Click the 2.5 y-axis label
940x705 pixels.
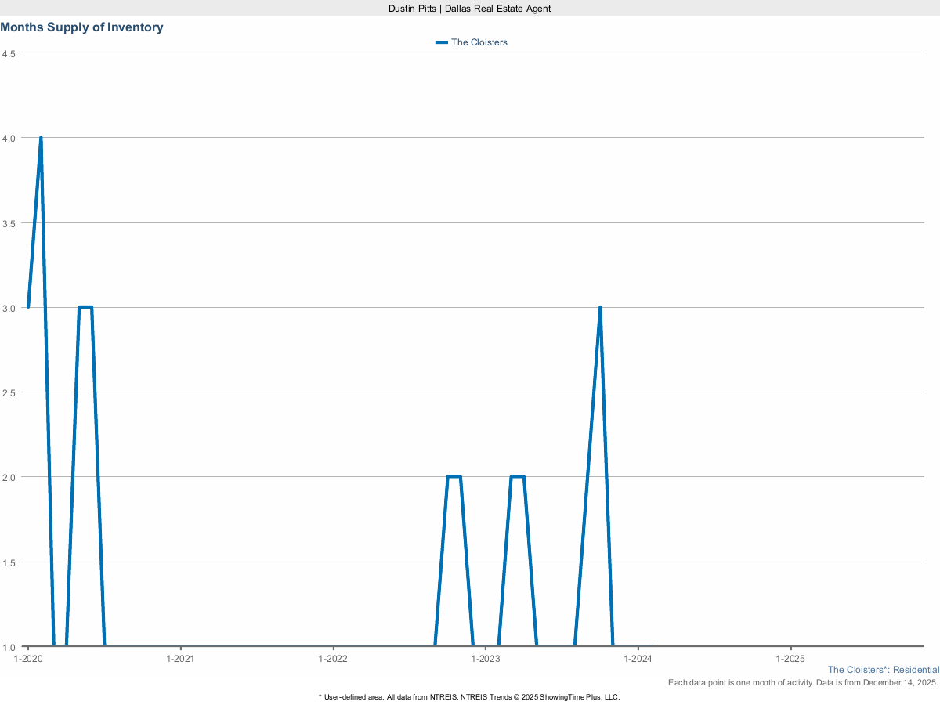pos(9,392)
